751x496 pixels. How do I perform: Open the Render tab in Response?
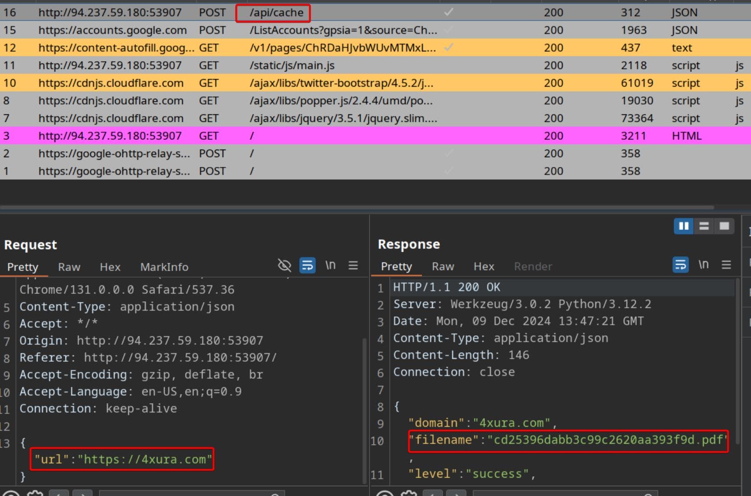[533, 267]
